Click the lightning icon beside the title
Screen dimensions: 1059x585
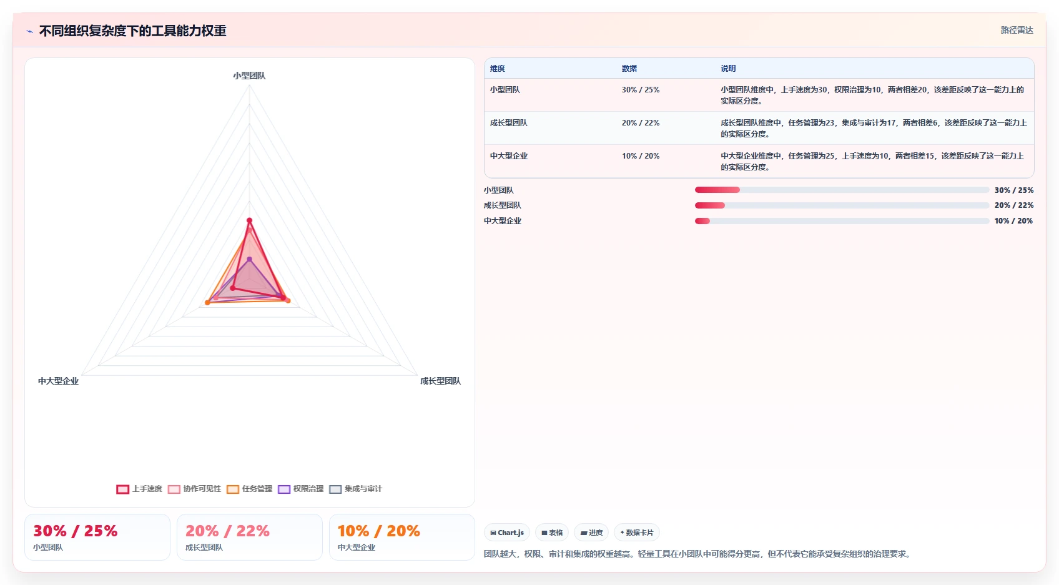(29, 31)
